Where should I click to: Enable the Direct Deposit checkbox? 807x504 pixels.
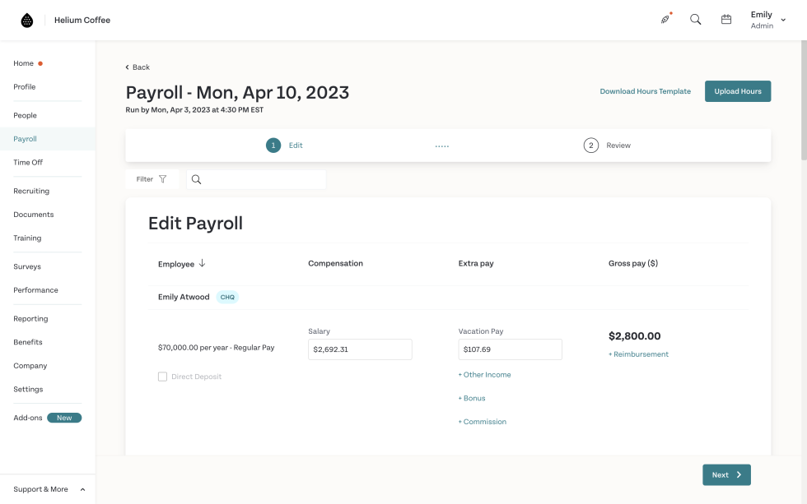163,377
